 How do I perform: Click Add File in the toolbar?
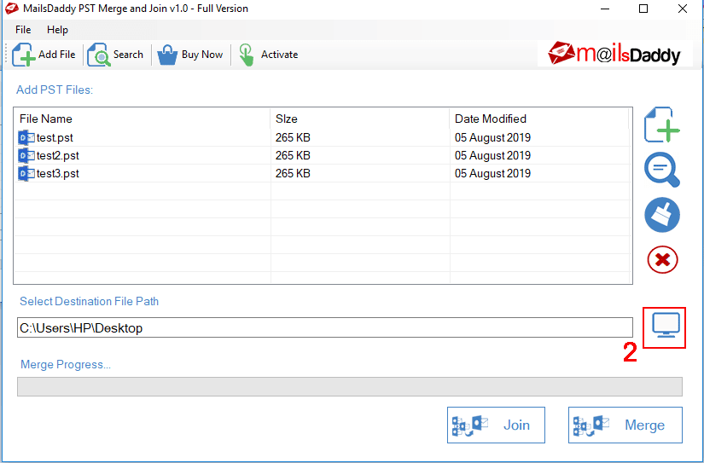click(x=44, y=55)
